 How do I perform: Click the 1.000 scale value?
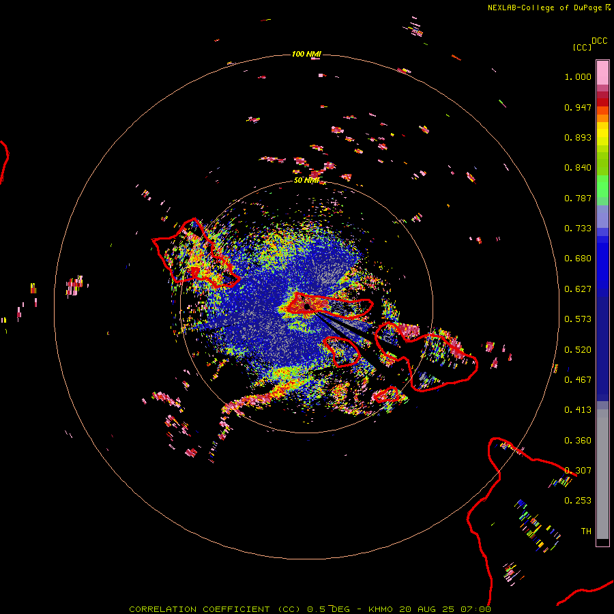coord(578,76)
